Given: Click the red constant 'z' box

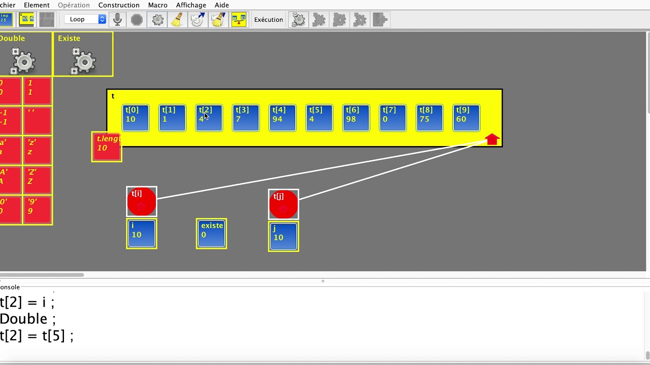Looking at the screenshot, I should pos(37,151).
